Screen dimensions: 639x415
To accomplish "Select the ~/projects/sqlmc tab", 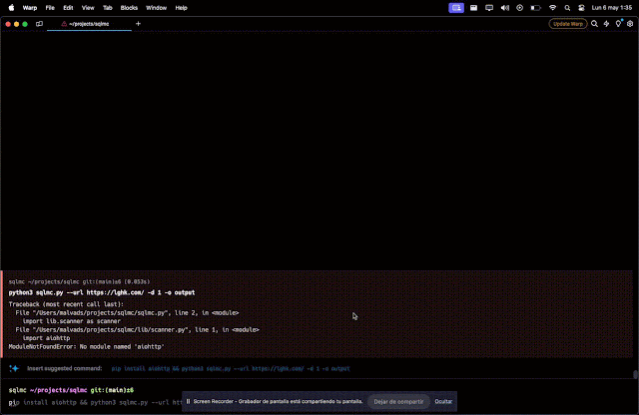I will (x=90, y=23).
